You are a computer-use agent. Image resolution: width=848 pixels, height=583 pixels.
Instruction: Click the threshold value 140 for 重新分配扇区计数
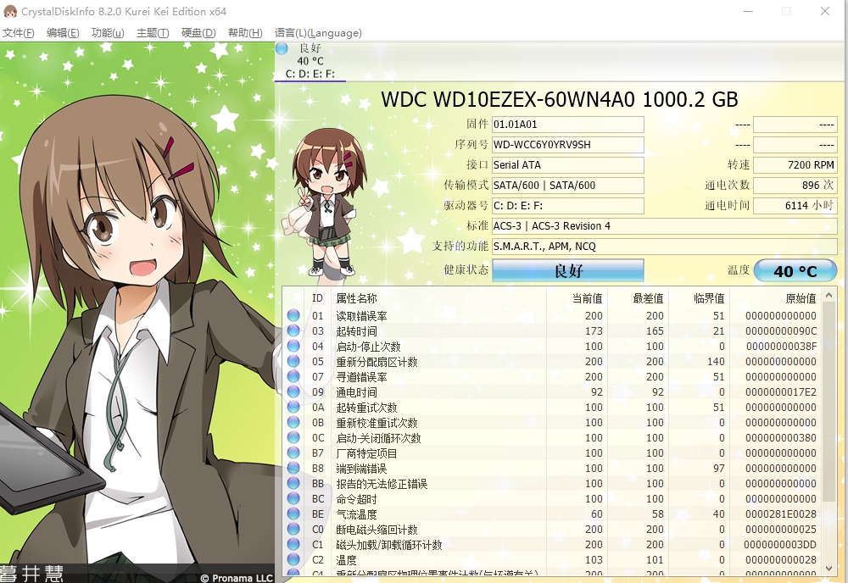[x=716, y=362]
